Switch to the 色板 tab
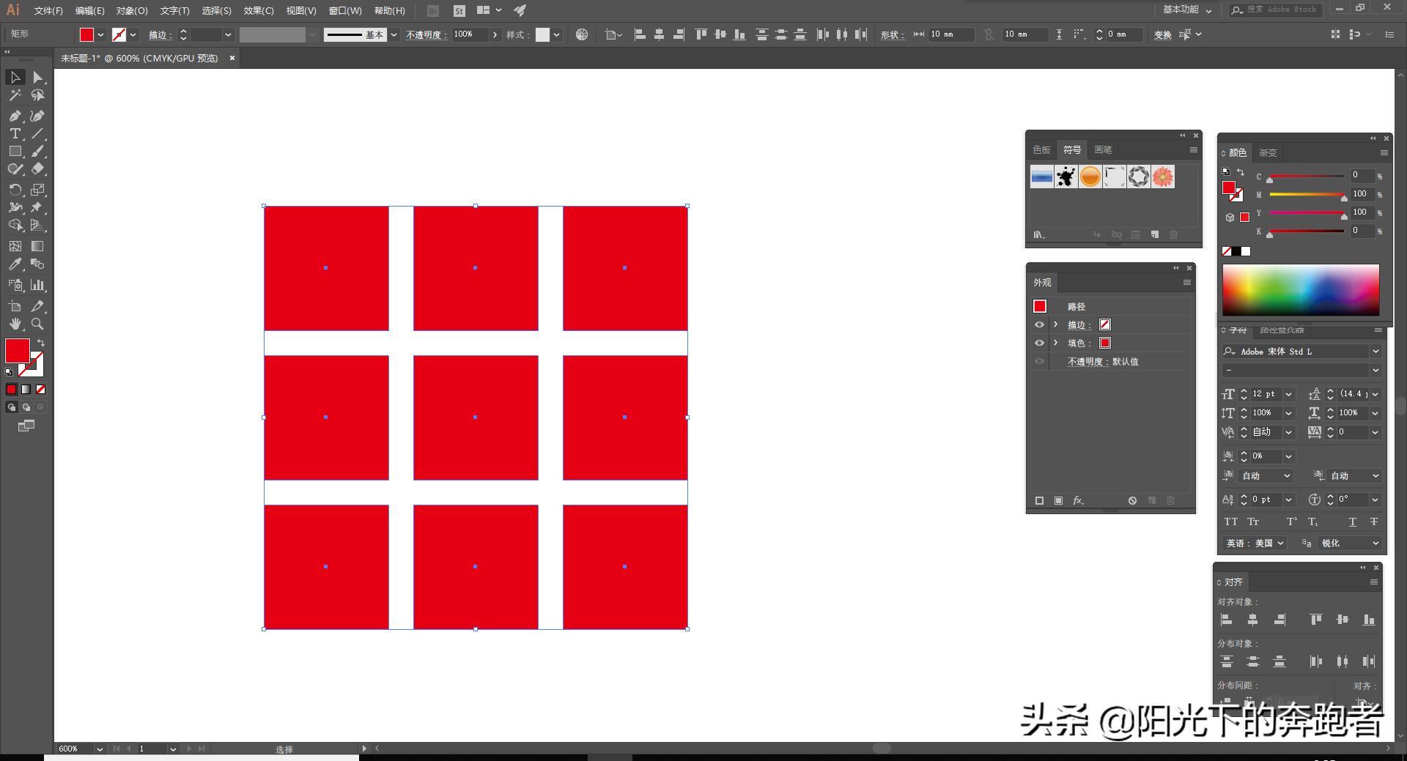Image resolution: width=1407 pixels, height=761 pixels. point(1041,149)
